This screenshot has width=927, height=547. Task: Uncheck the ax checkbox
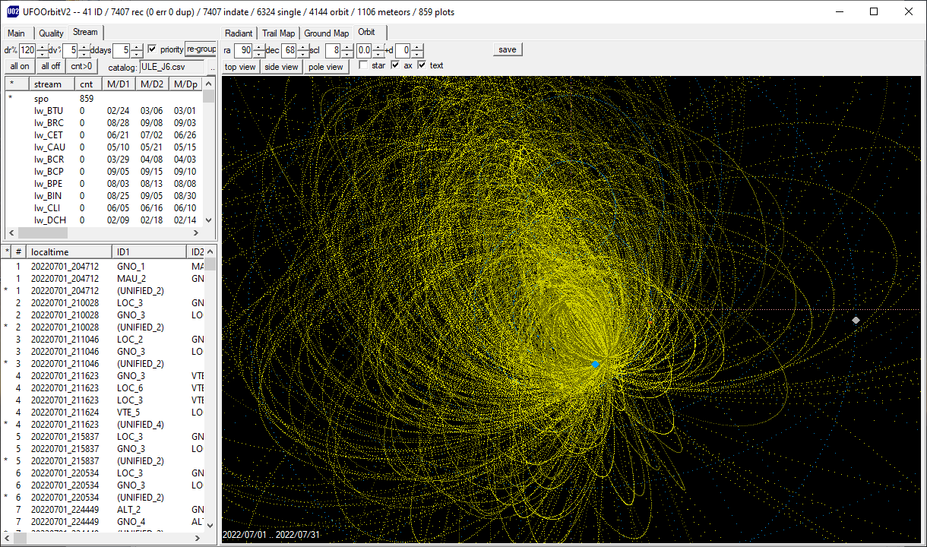click(x=395, y=65)
